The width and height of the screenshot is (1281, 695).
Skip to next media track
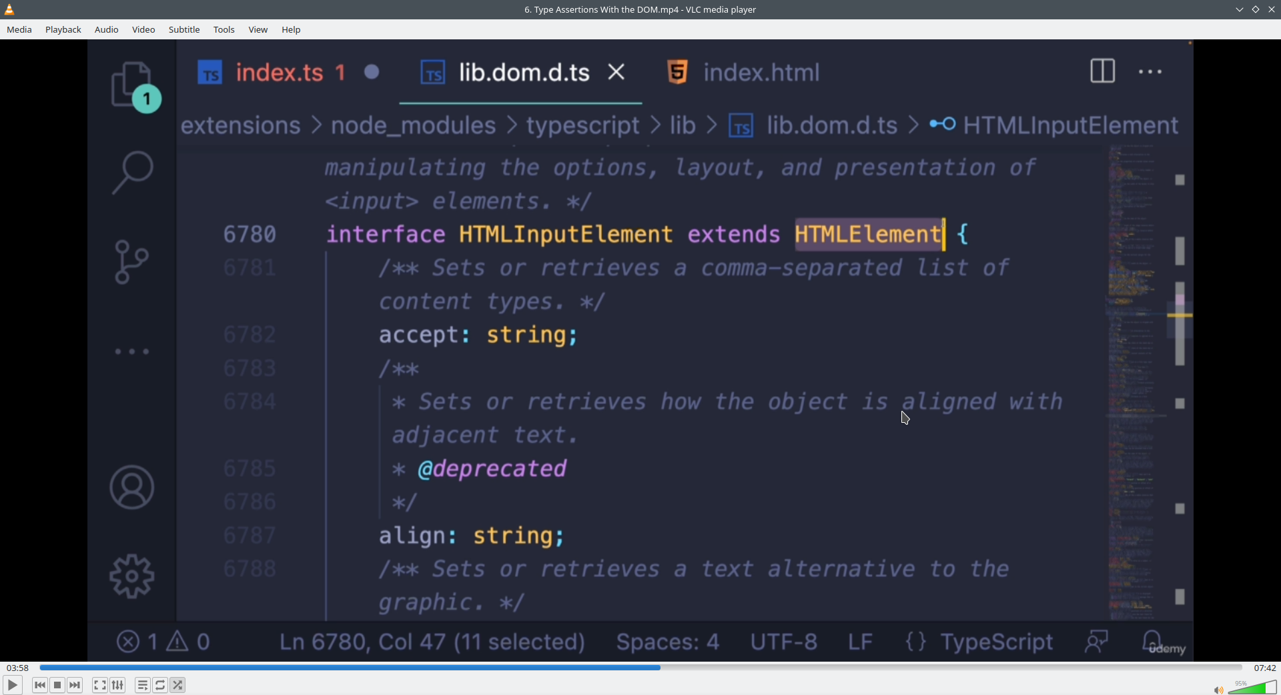tap(75, 685)
